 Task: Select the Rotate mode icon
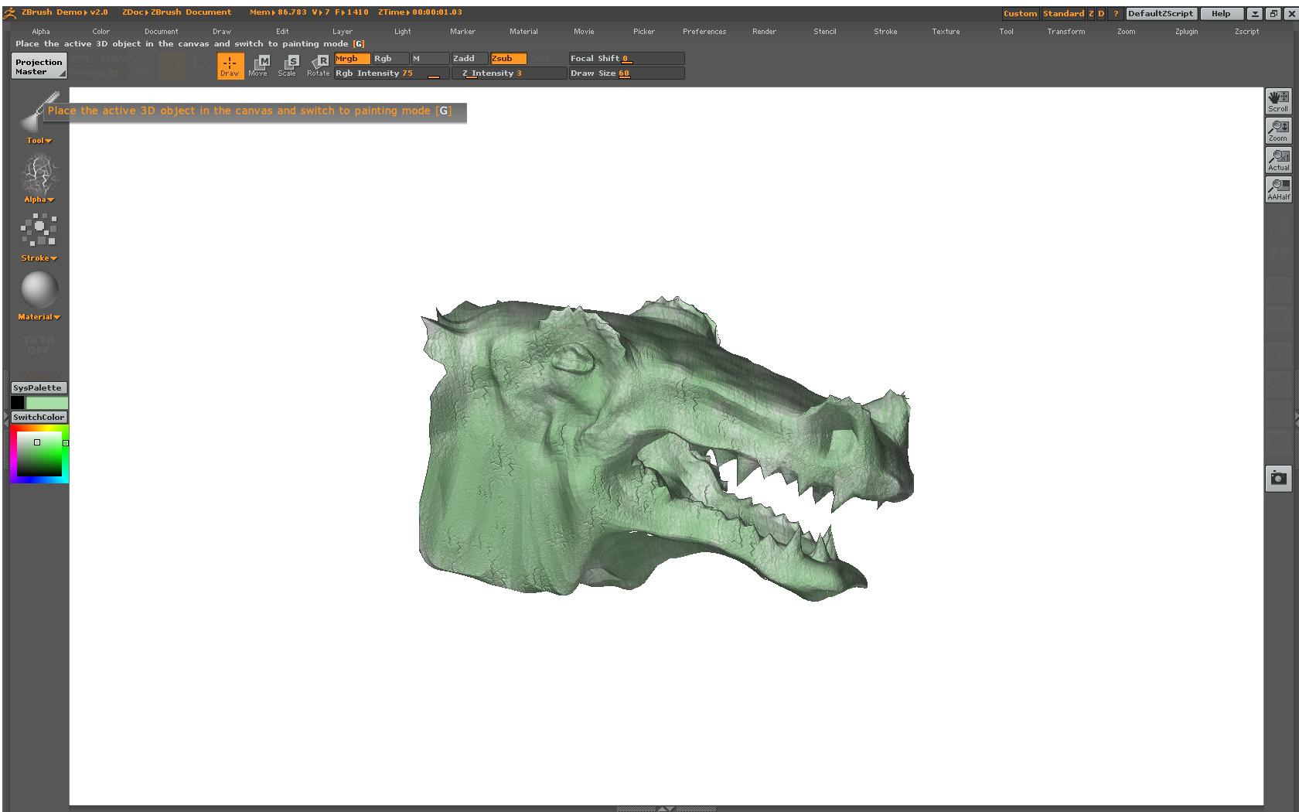pyautogui.click(x=318, y=66)
